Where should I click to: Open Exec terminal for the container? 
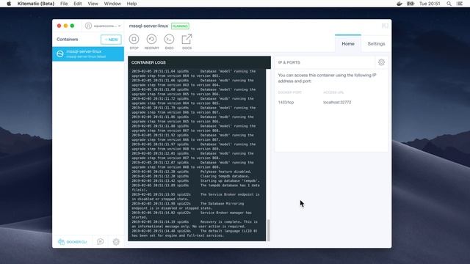tap(169, 42)
